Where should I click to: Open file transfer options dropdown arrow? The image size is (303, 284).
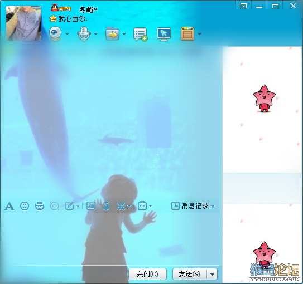124,34
